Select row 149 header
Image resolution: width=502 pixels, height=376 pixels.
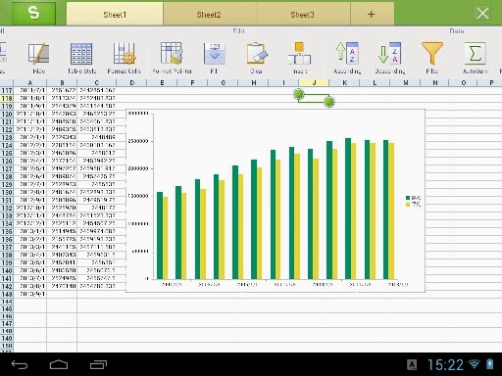[x=7, y=338]
